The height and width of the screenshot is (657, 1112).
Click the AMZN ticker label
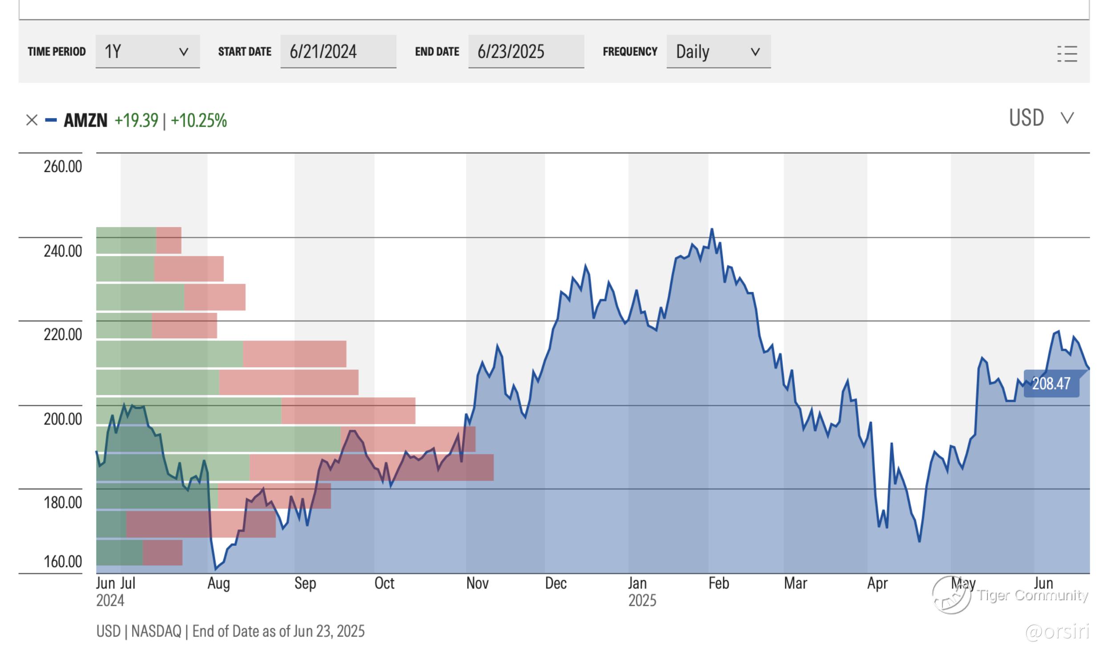(x=85, y=120)
